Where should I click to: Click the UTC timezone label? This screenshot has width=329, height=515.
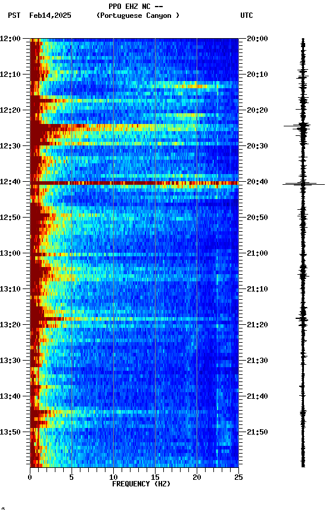click(x=247, y=15)
